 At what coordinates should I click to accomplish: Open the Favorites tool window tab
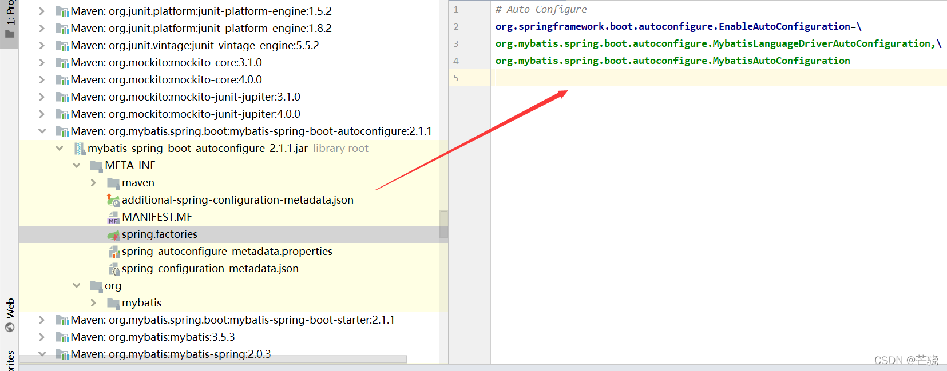click(x=10, y=360)
